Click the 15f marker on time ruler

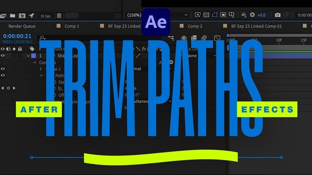coord(304,40)
